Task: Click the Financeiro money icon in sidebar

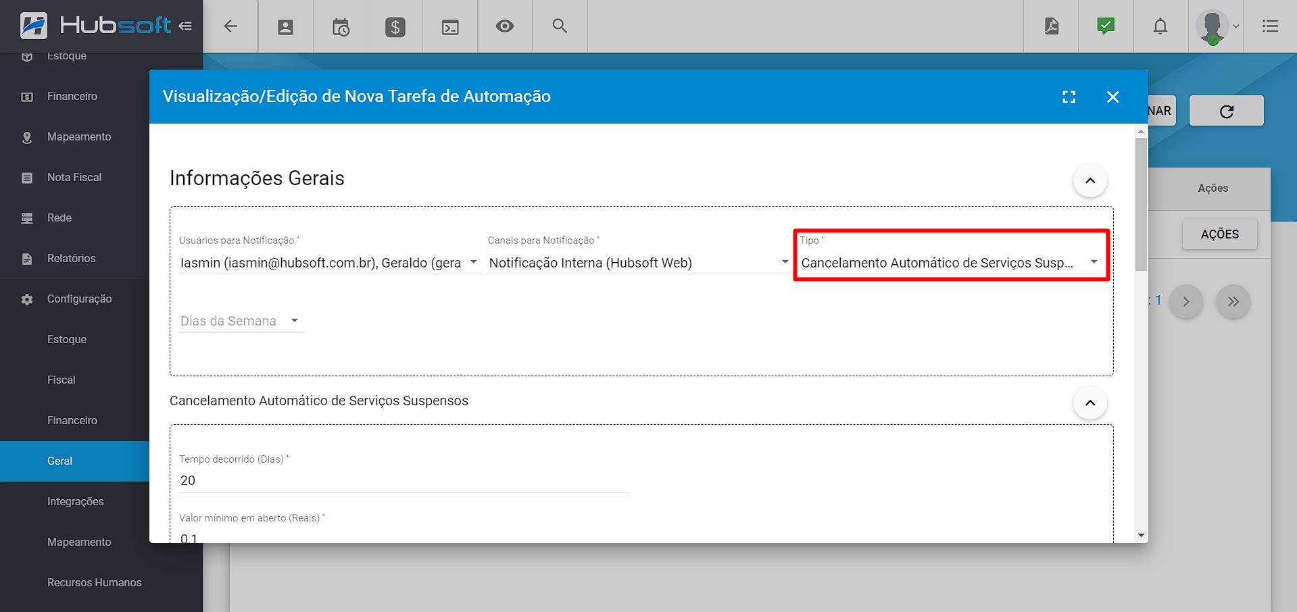Action: click(x=27, y=97)
